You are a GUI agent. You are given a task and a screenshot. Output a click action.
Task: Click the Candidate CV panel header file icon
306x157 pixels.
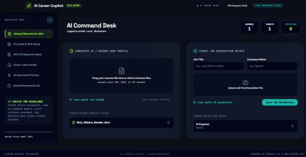pyautogui.click(x=71, y=51)
